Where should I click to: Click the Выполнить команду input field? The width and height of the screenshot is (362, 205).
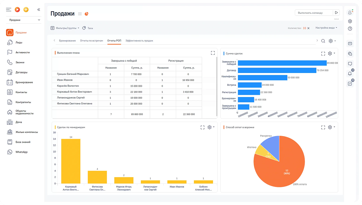click(x=314, y=12)
